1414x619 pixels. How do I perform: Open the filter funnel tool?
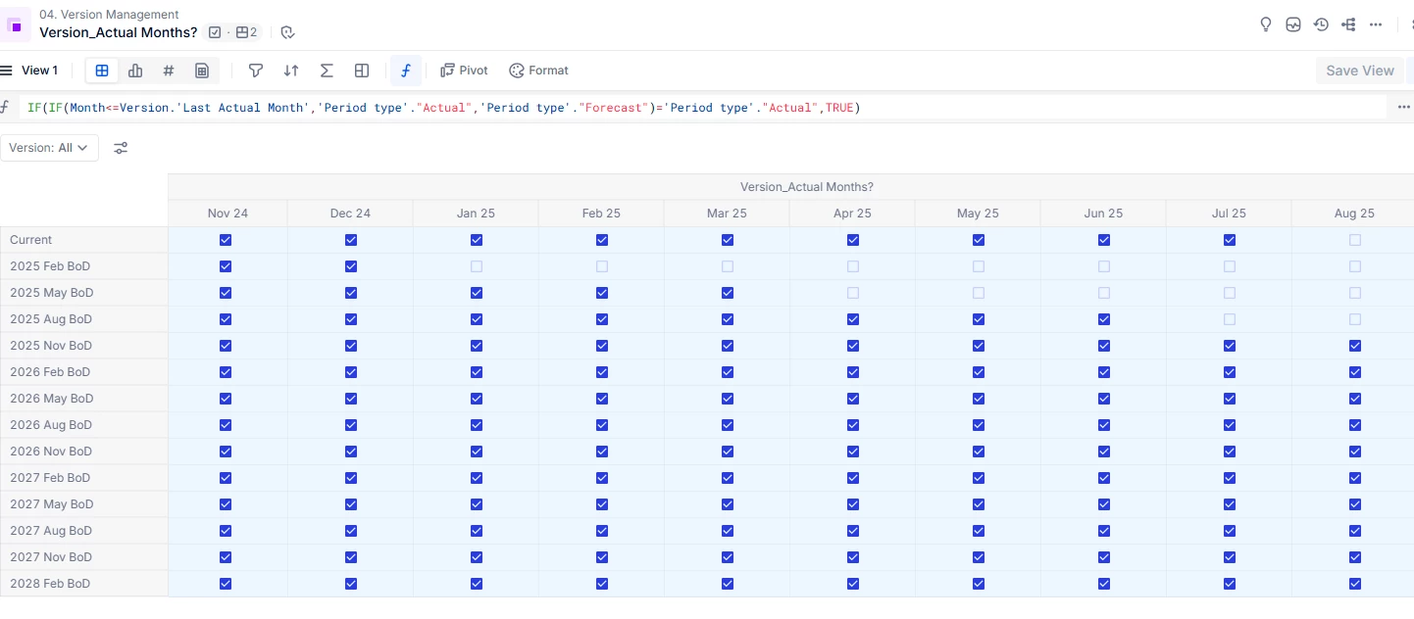tap(256, 71)
